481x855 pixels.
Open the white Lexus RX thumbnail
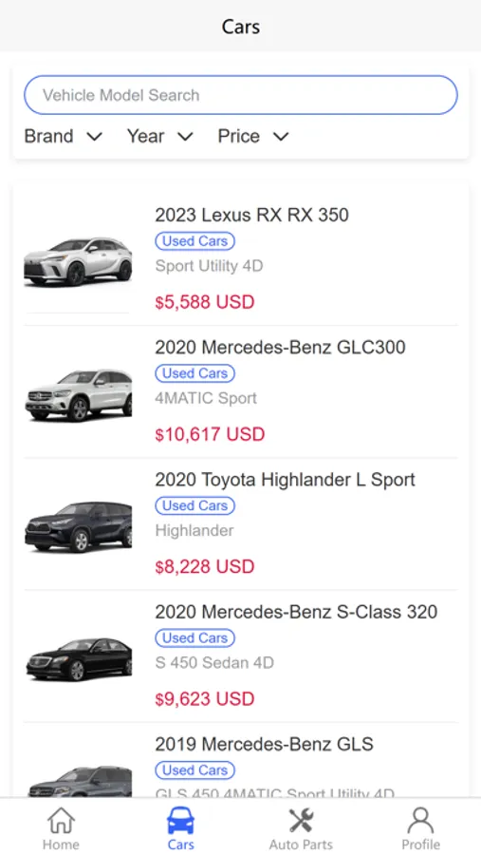click(x=78, y=260)
